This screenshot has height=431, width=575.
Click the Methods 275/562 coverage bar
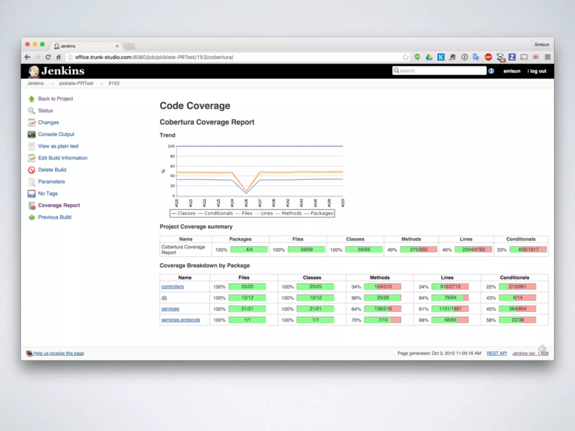418,249
